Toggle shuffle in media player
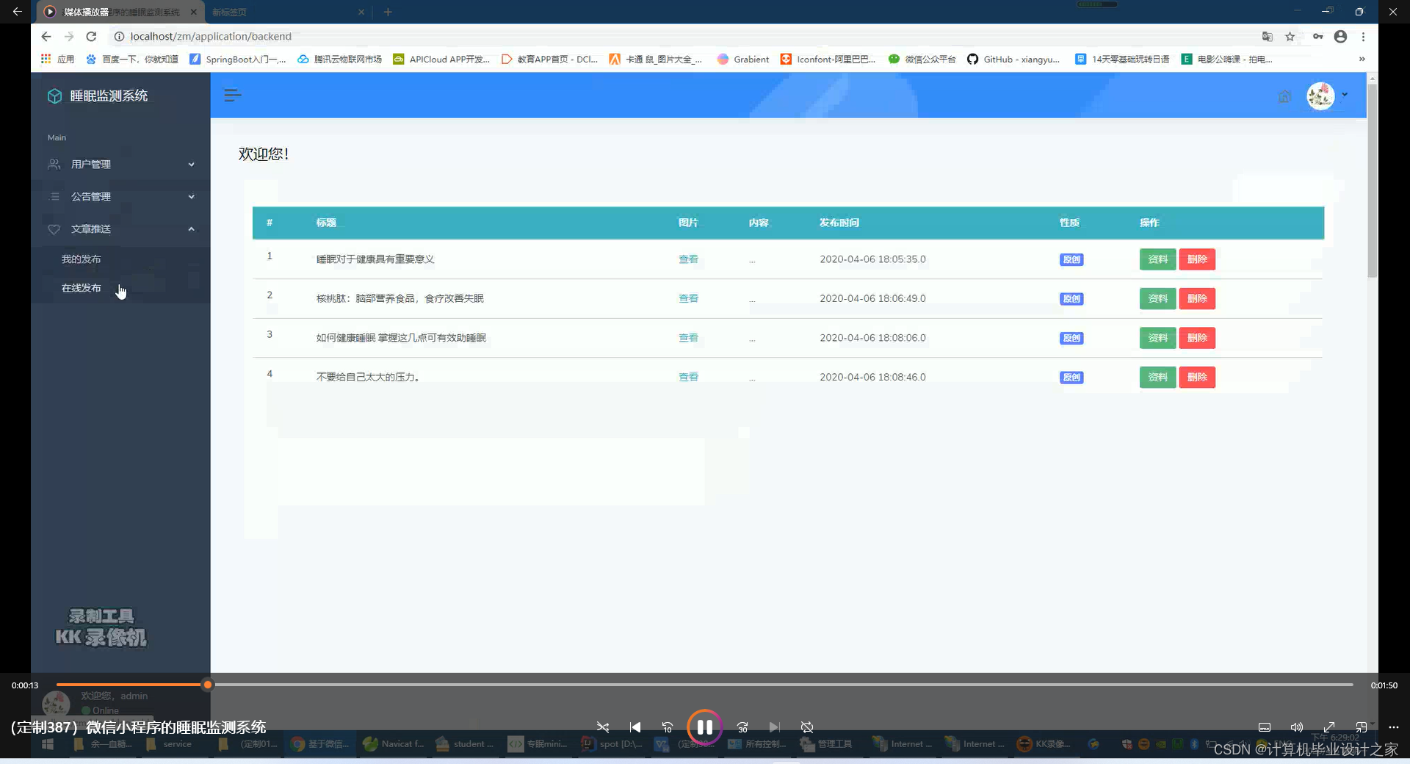This screenshot has width=1410, height=764. pyautogui.click(x=603, y=727)
